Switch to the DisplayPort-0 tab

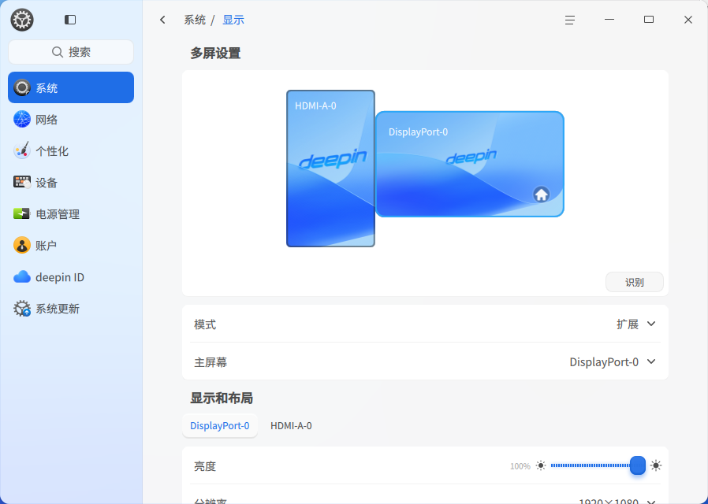[220, 425]
